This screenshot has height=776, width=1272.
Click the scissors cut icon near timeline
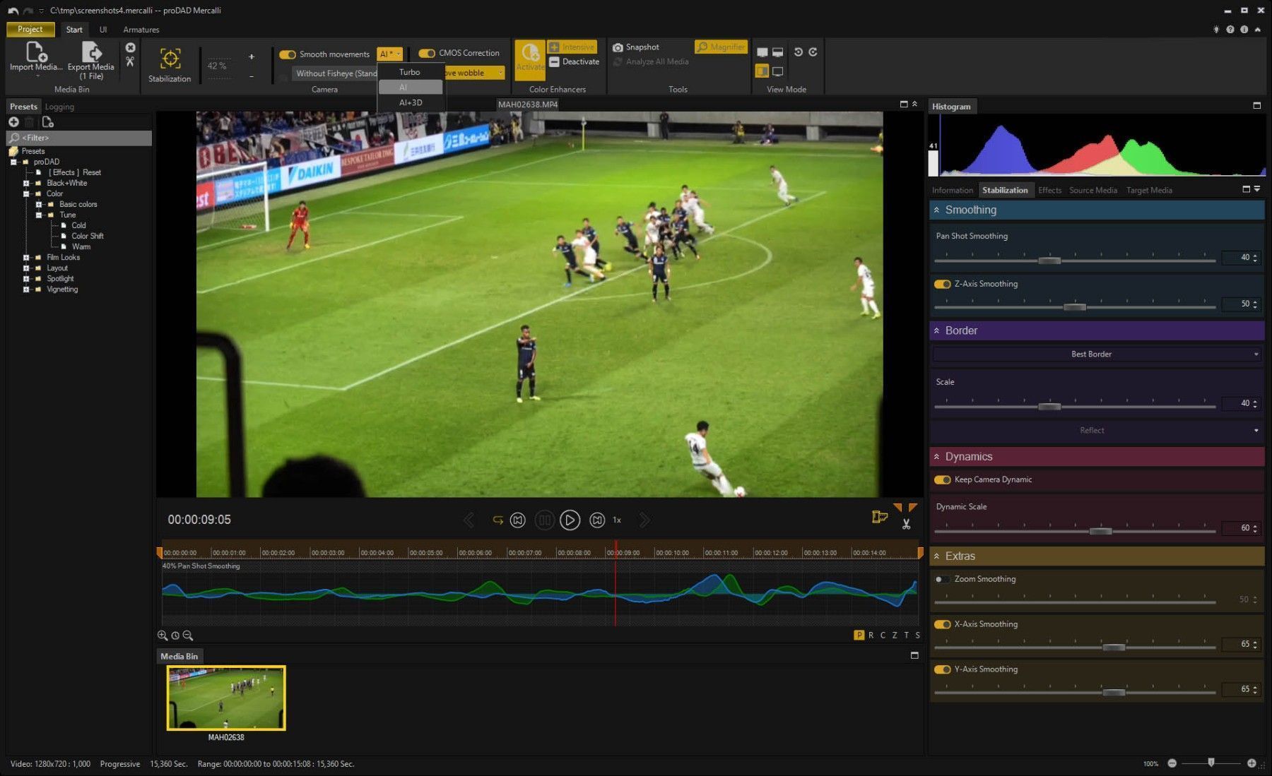point(906,524)
